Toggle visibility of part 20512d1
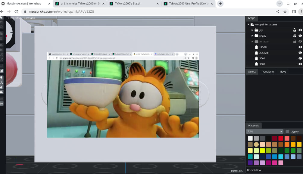 pyautogui.click(x=300, y=52)
